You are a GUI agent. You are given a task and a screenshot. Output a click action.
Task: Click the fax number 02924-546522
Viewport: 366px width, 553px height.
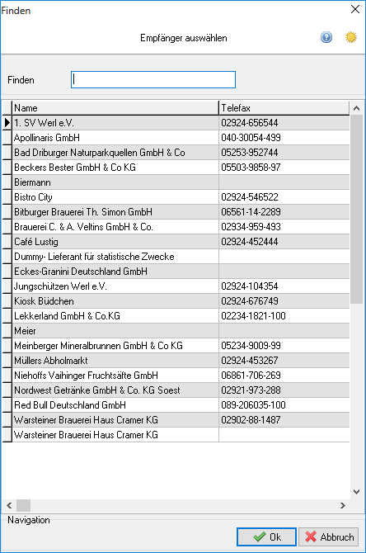pos(250,197)
